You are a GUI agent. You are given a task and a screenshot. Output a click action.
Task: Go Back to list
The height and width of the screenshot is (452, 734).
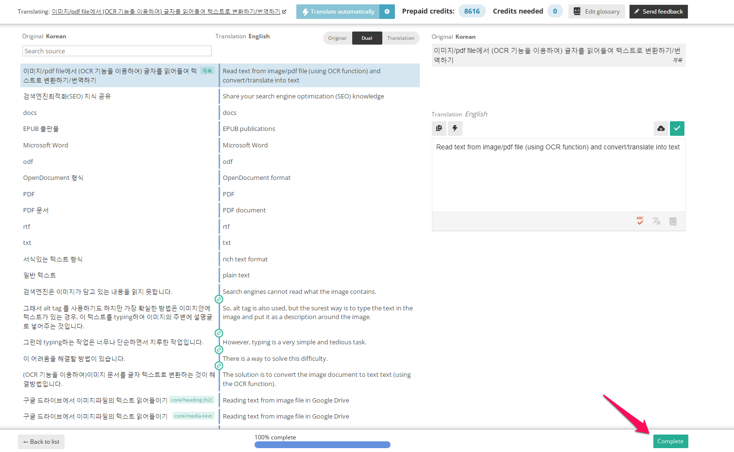click(41, 442)
